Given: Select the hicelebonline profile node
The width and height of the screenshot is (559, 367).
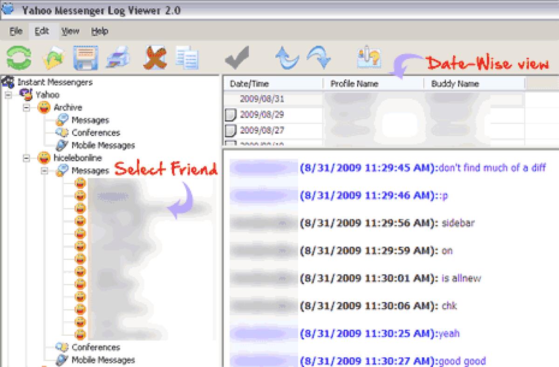Looking at the screenshot, I should (77, 158).
